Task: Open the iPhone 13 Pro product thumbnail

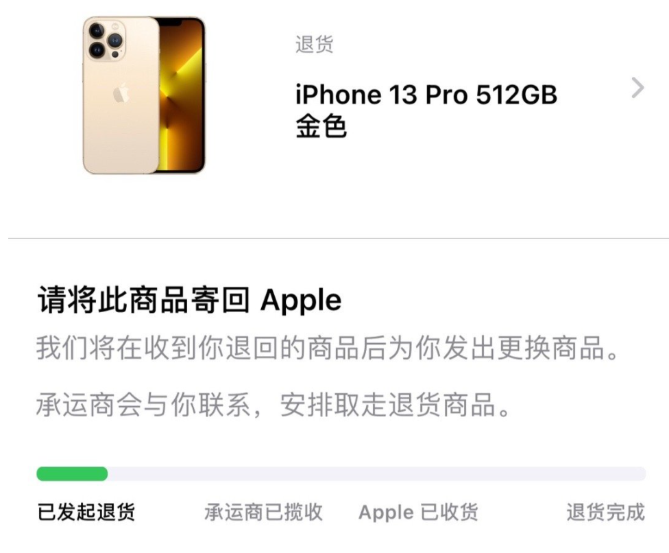Action: tap(144, 95)
